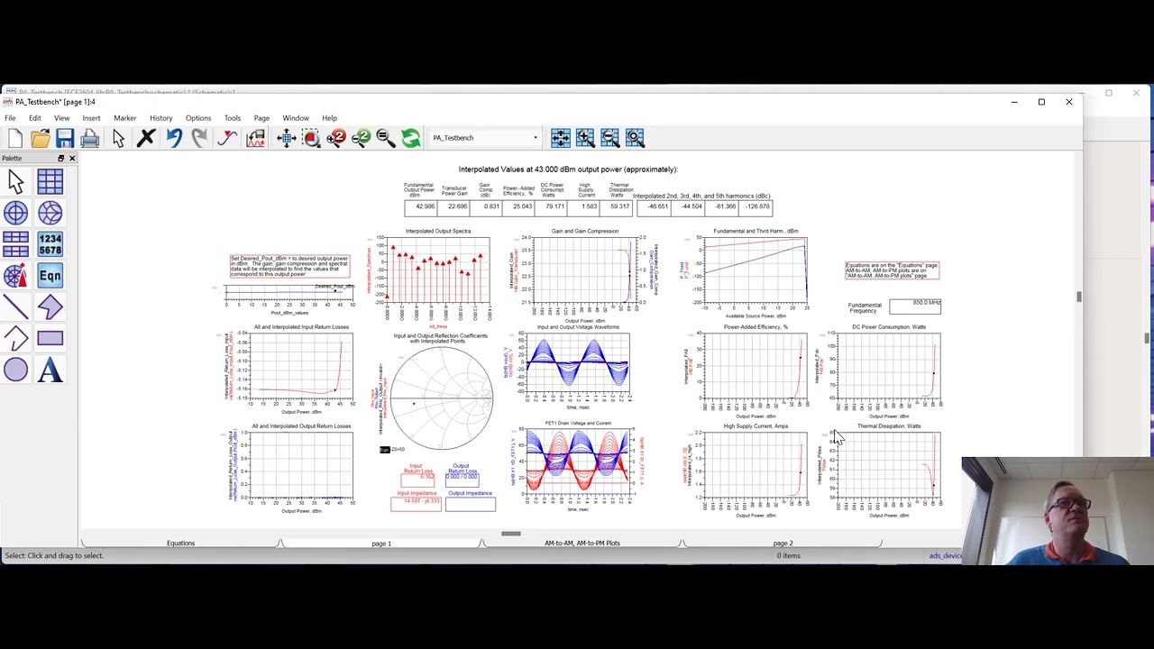Image resolution: width=1154 pixels, height=649 pixels.
Task: Select the rectangular plot palette tool
Action: coord(50,181)
